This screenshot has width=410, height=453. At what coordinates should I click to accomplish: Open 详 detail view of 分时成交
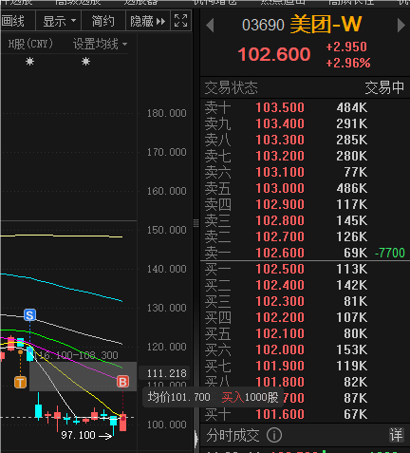(397, 435)
